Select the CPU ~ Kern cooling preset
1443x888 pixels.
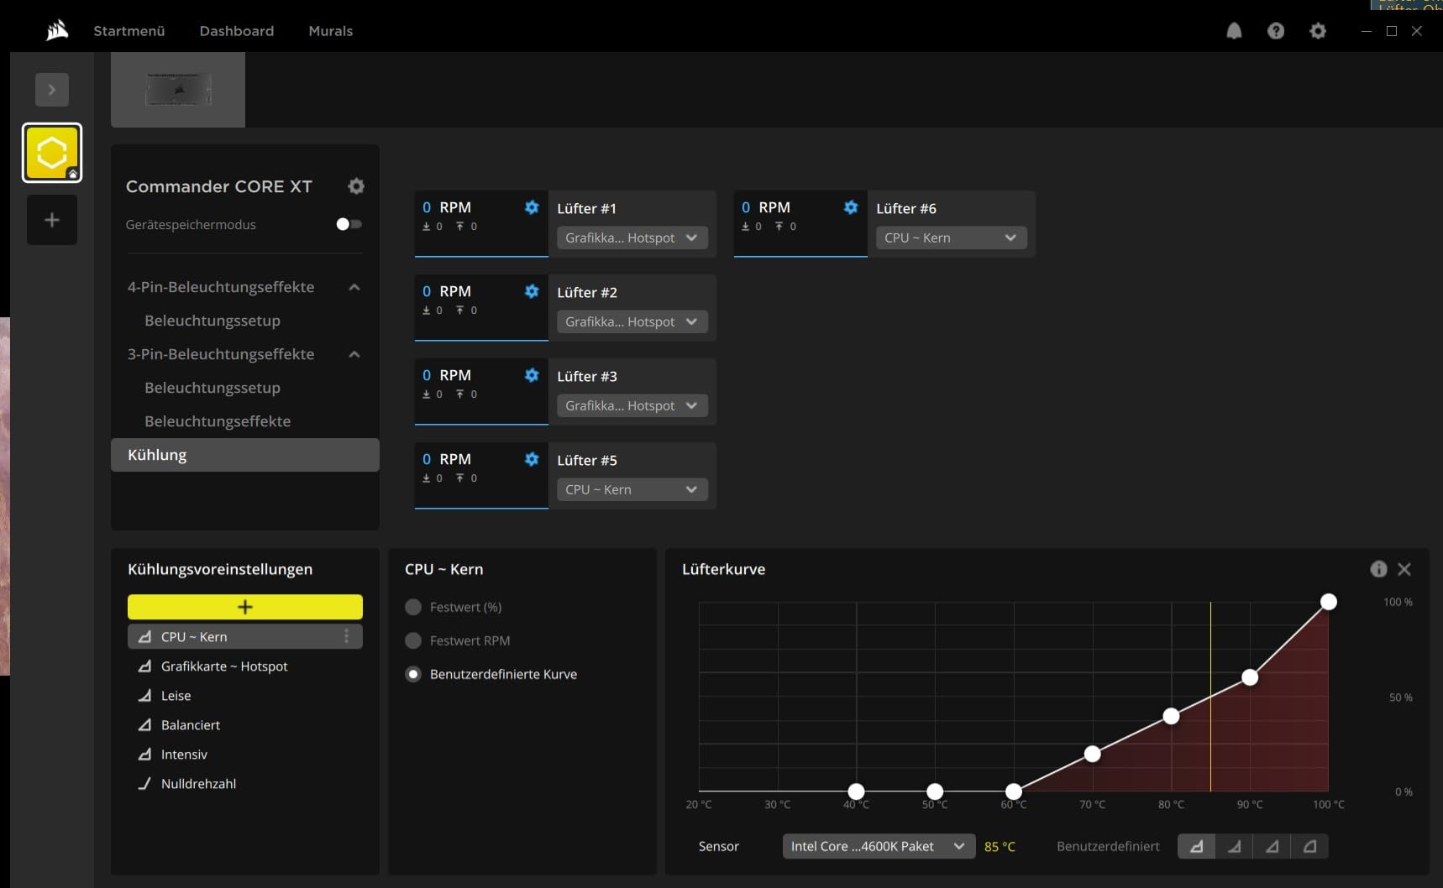coord(245,637)
